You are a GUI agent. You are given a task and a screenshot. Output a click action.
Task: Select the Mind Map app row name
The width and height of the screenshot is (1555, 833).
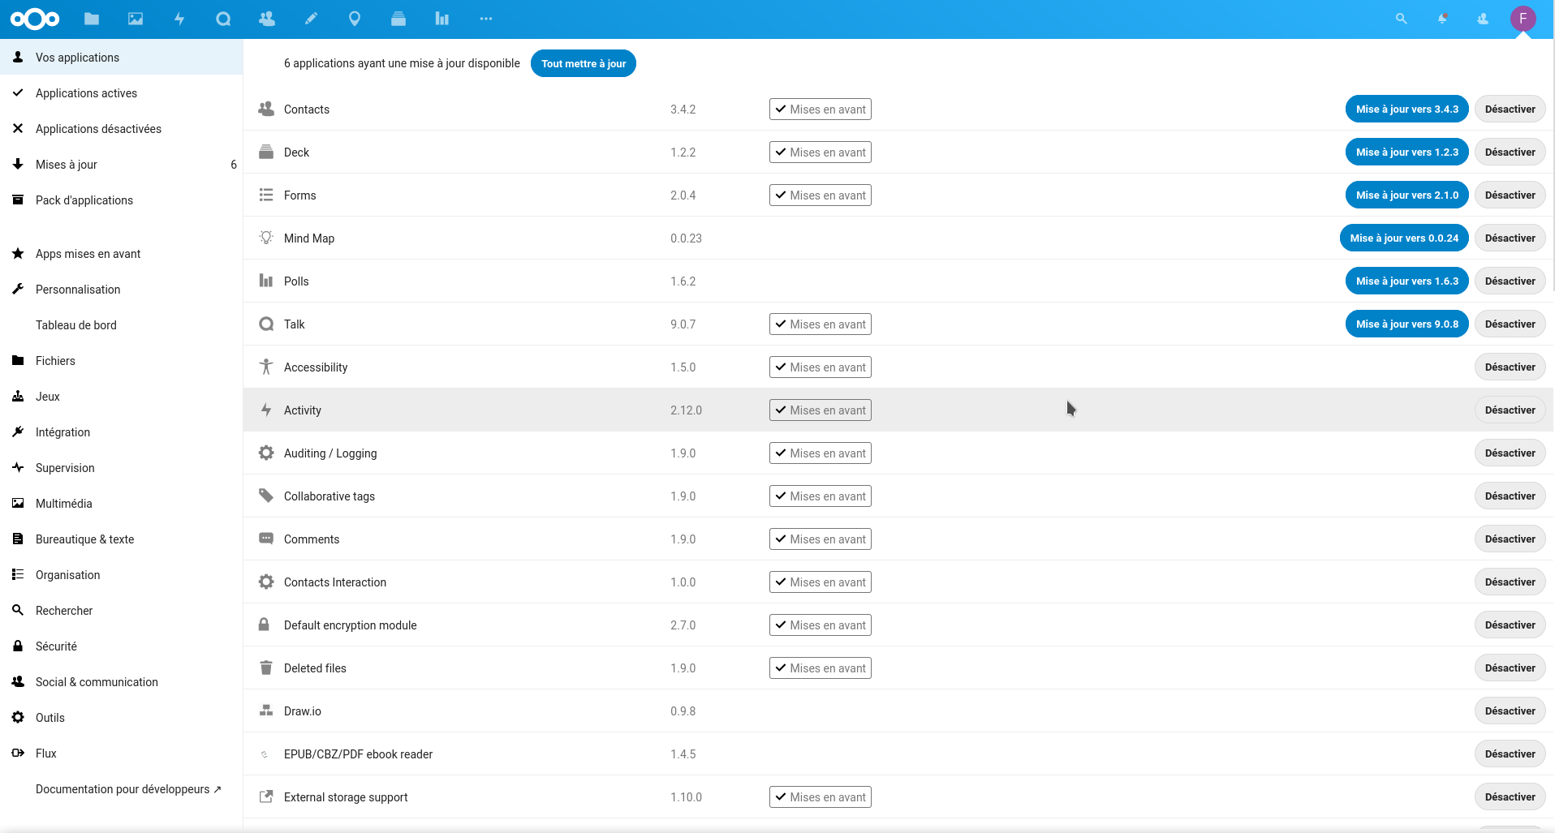click(x=309, y=238)
